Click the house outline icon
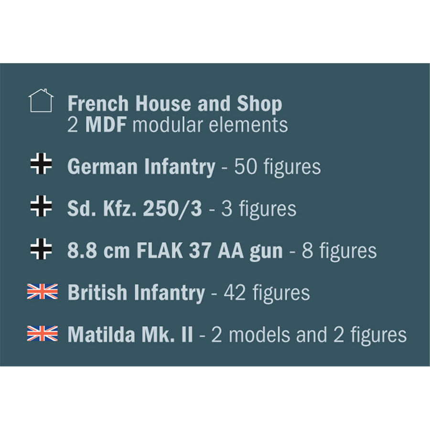 [x=41, y=100]
